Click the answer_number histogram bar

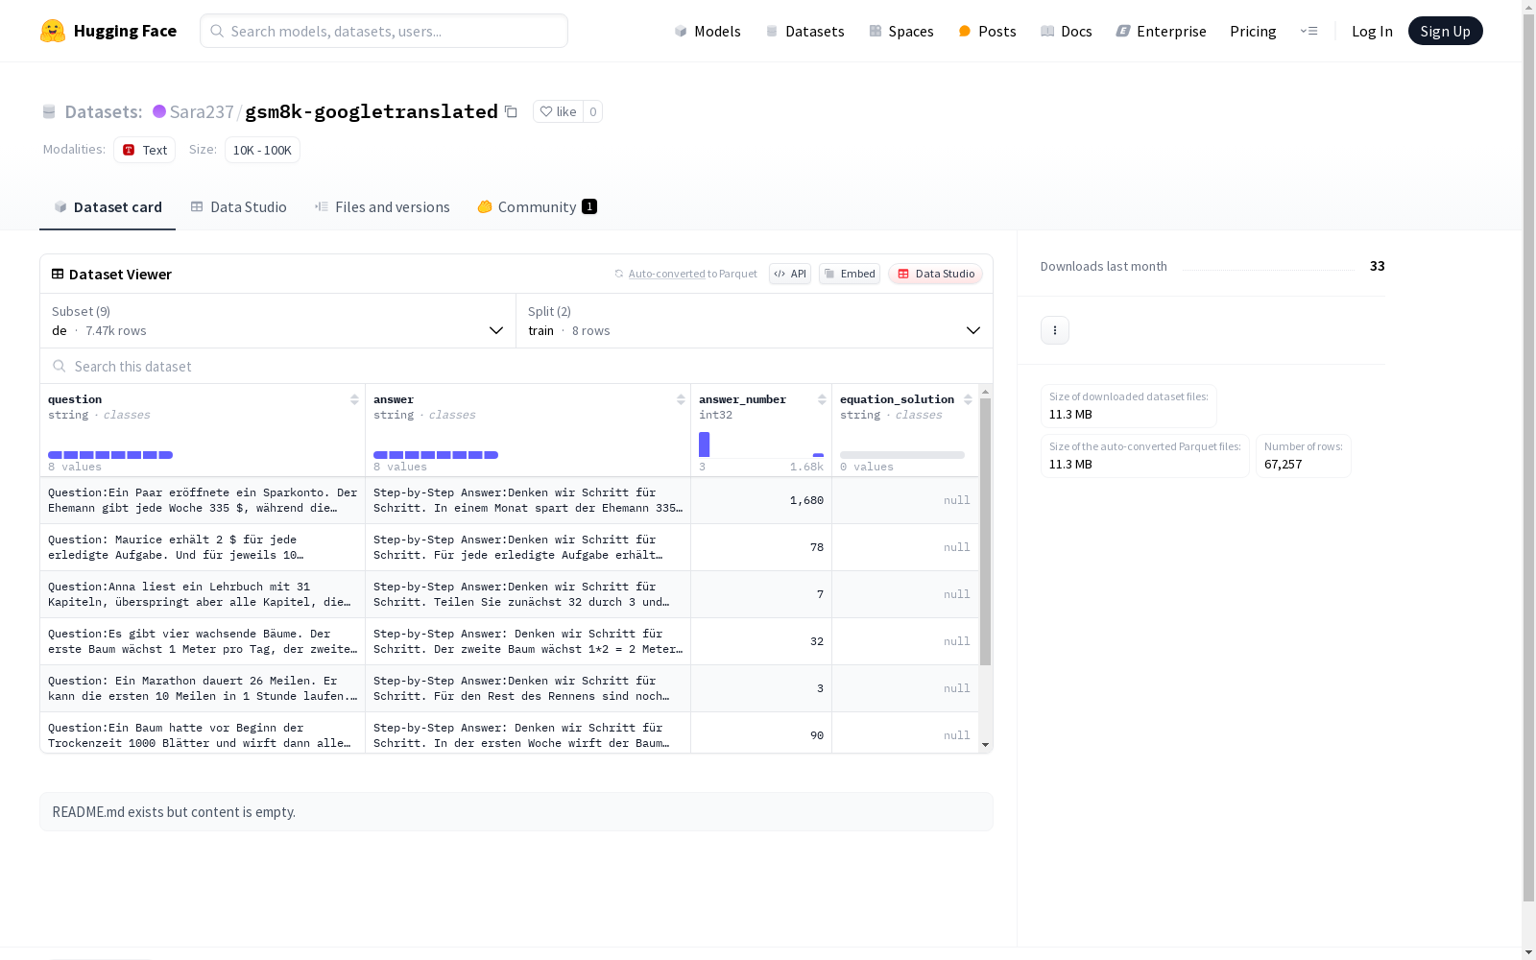coord(704,444)
